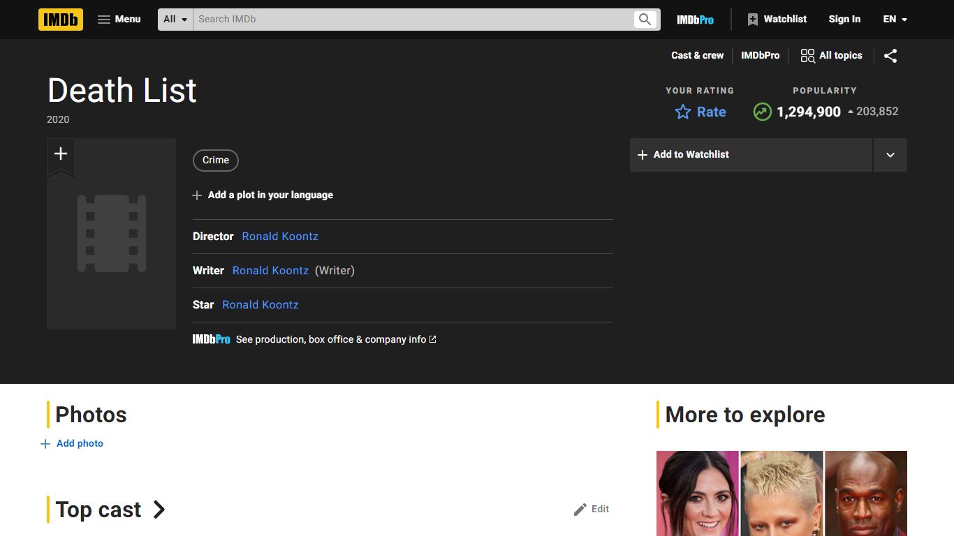Open writer Ronald Koontz's page
This screenshot has height=536, width=954.
270,271
